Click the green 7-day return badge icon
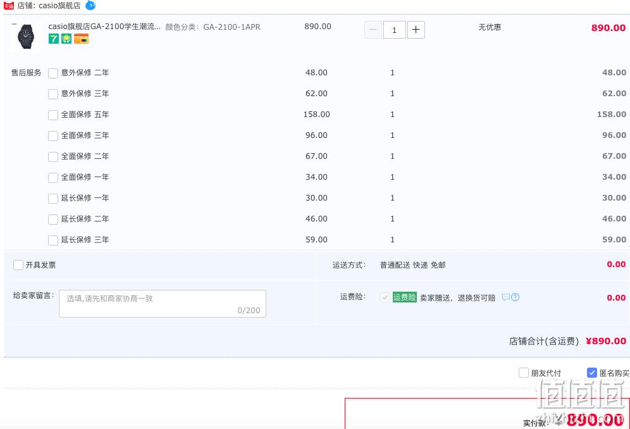630x429 pixels. [53, 39]
